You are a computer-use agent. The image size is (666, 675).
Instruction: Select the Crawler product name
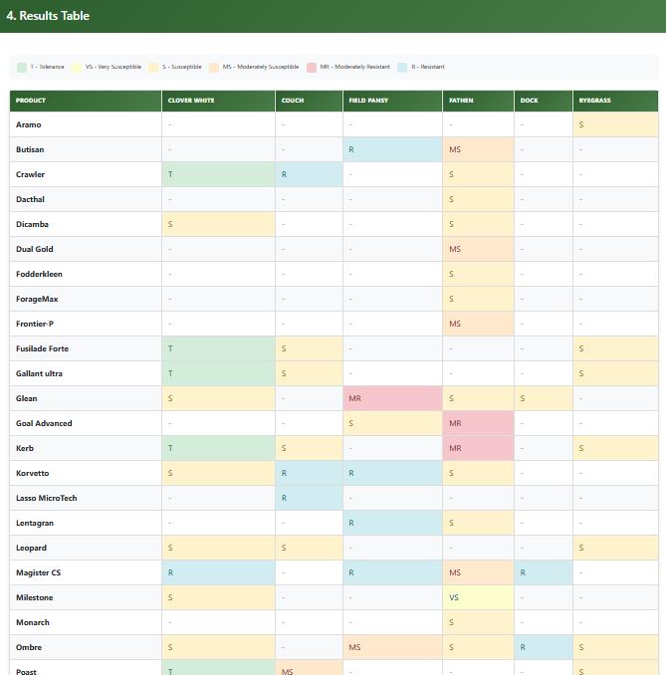coord(30,175)
